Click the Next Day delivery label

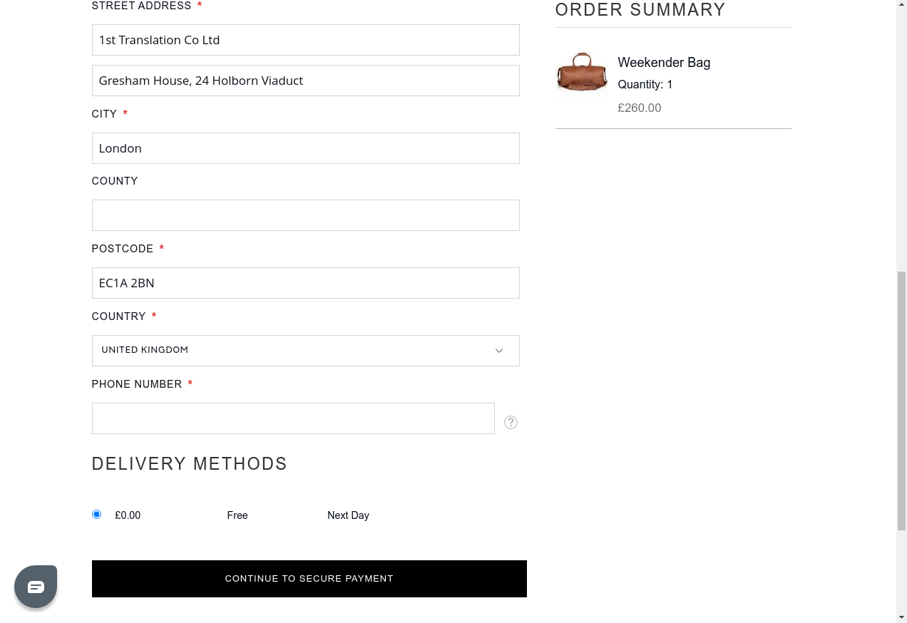pos(348,515)
